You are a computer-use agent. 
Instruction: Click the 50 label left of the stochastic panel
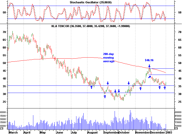click(4, 12)
